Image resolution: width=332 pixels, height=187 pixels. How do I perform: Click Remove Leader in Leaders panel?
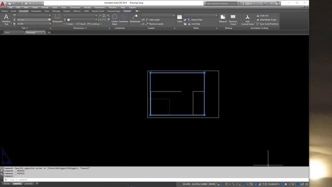(x=155, y=24)
